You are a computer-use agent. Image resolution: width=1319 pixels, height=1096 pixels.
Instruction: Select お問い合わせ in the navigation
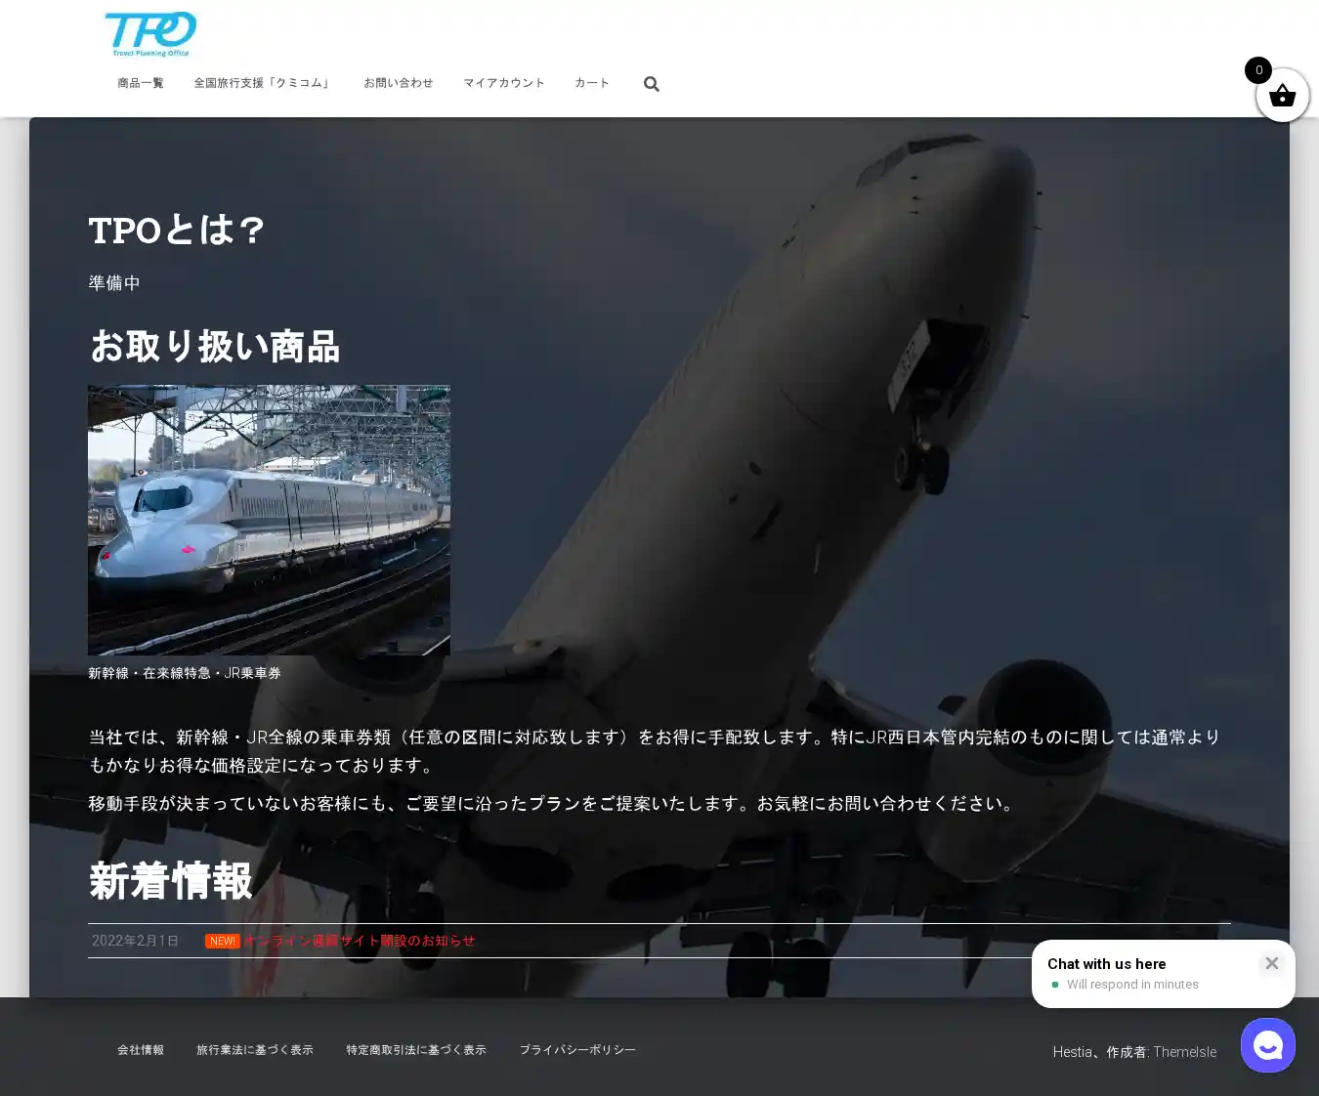(x=398, y=83)
